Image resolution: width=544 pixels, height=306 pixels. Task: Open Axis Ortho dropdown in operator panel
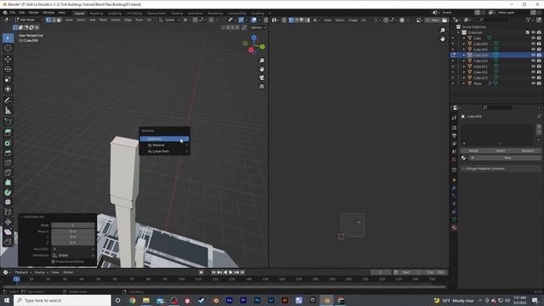click(73, 249)
